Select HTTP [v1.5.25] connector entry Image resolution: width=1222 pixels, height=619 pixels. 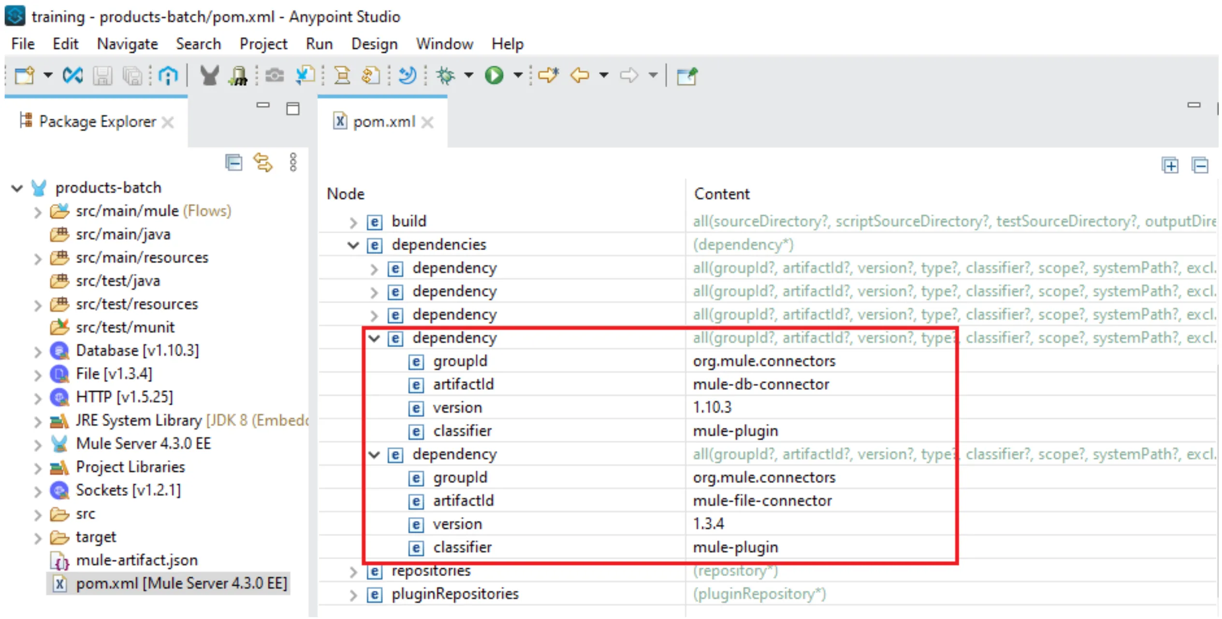click(x=124, y=397)
